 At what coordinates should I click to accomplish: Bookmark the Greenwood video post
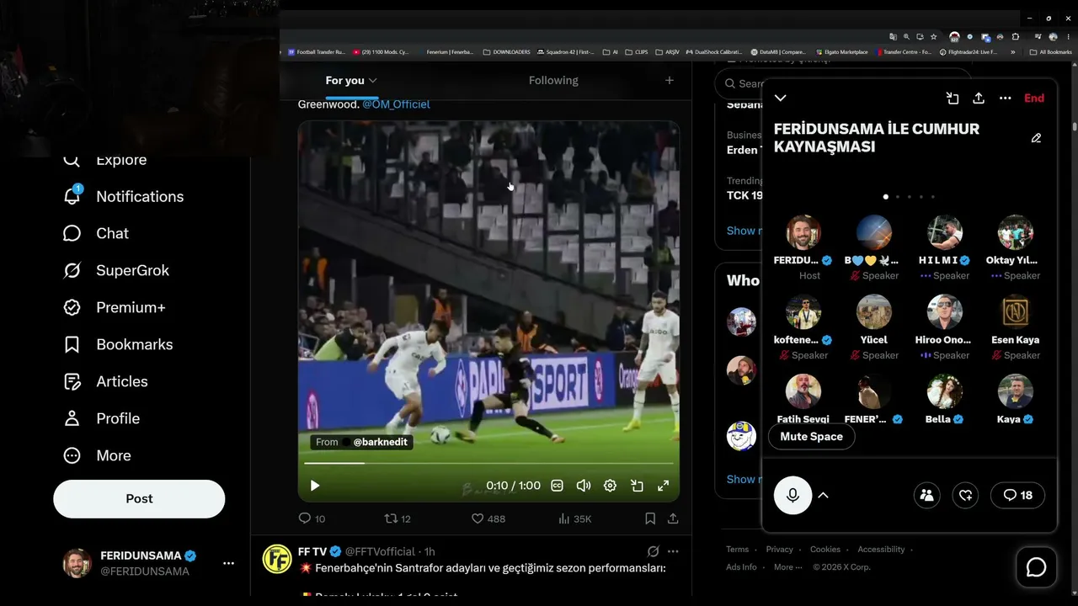click(650, 518)
